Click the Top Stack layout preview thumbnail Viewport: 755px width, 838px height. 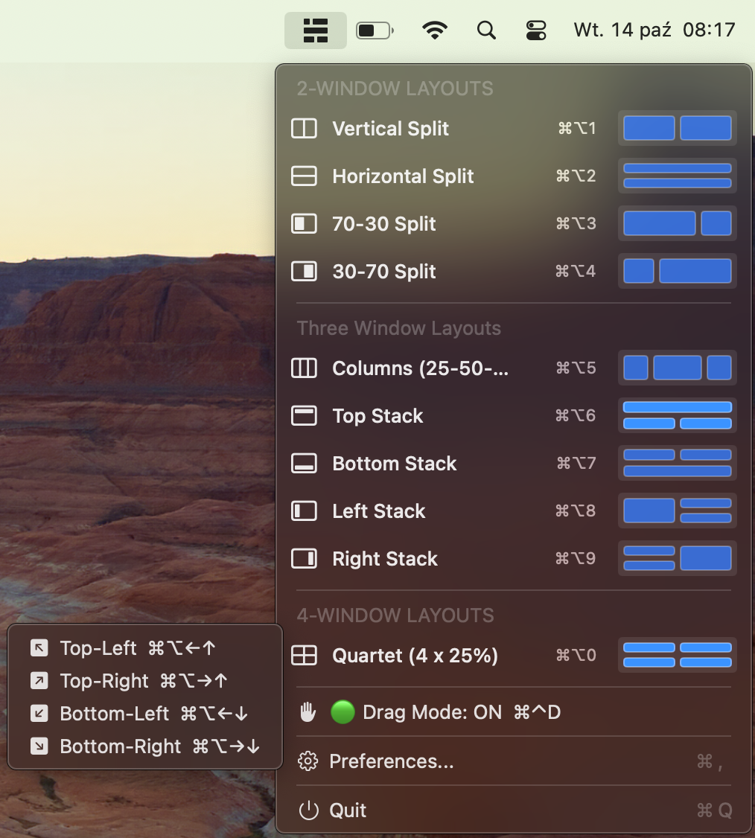pos(677,415)
